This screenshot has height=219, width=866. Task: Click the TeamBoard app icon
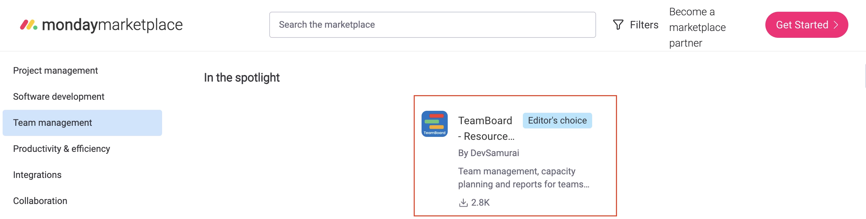[434, 124]
